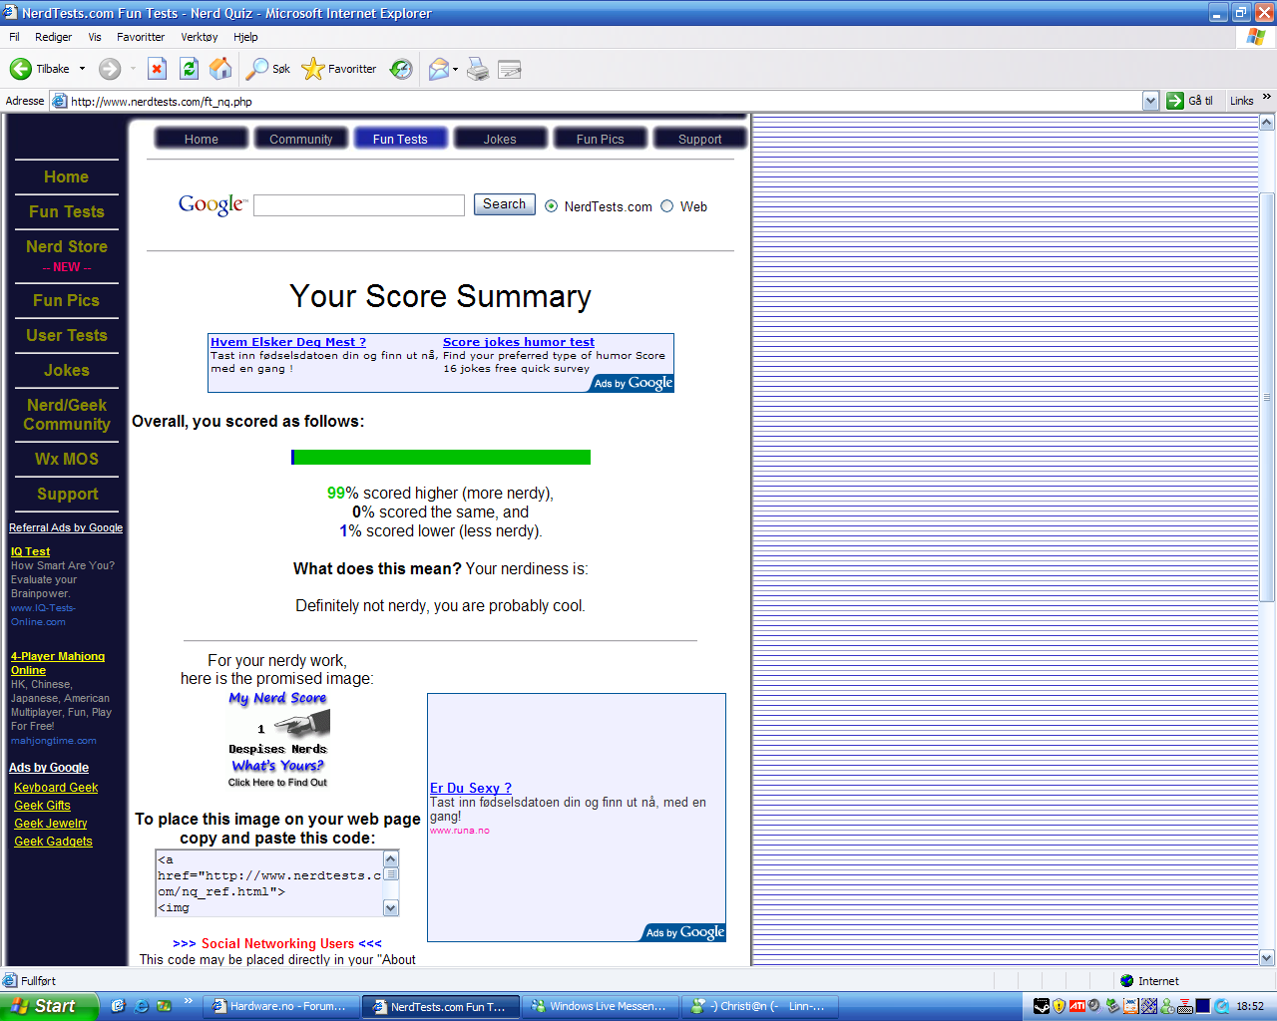
Task: Click the page scrollbar up arrow
Action: [1267, 123]
